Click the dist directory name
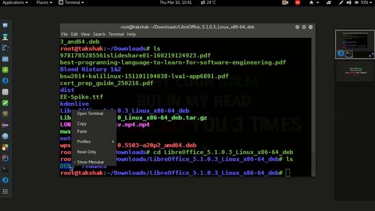The width and height of the screenshot is (375, 211). tap(67, 90)
